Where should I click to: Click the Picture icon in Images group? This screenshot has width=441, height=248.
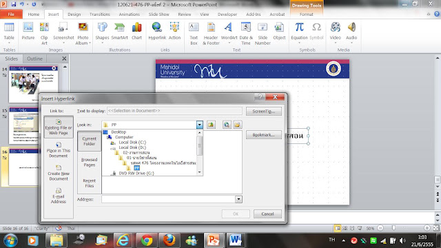(28, 32)
